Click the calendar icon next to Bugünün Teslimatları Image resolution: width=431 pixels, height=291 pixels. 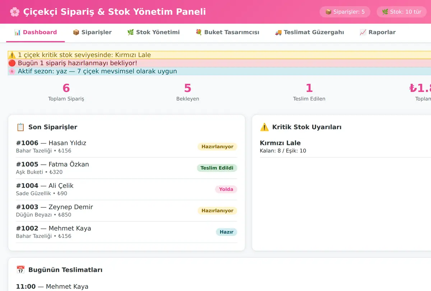(x=20, y=270)
